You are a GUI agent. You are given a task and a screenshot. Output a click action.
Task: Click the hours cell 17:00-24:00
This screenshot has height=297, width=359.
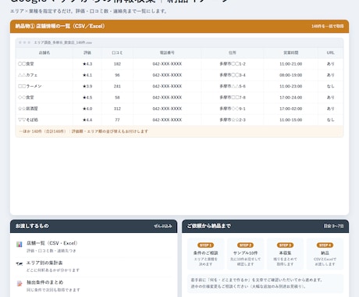click(291, 98)
